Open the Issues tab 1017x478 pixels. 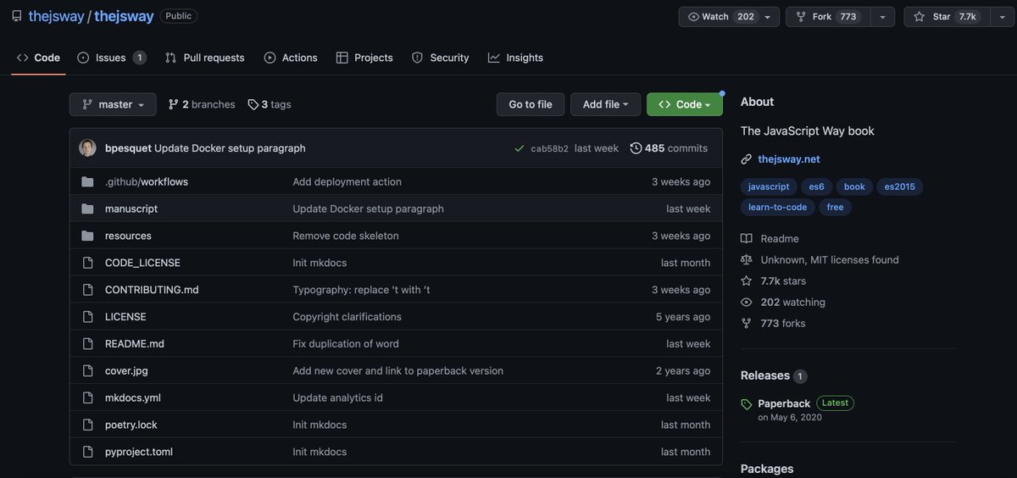(111, 58)
